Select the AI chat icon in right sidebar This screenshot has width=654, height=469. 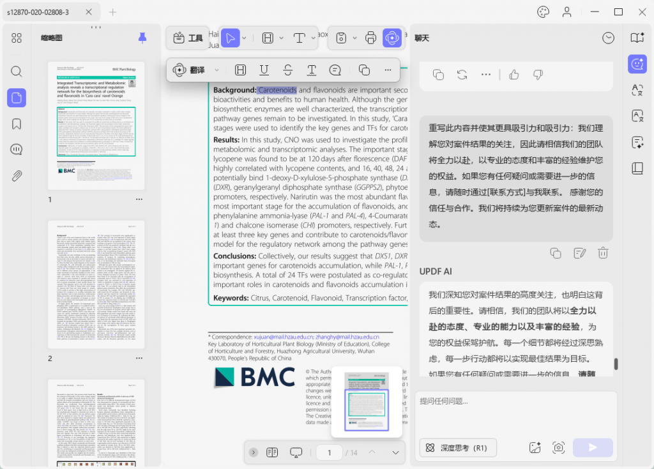(637, 64)
